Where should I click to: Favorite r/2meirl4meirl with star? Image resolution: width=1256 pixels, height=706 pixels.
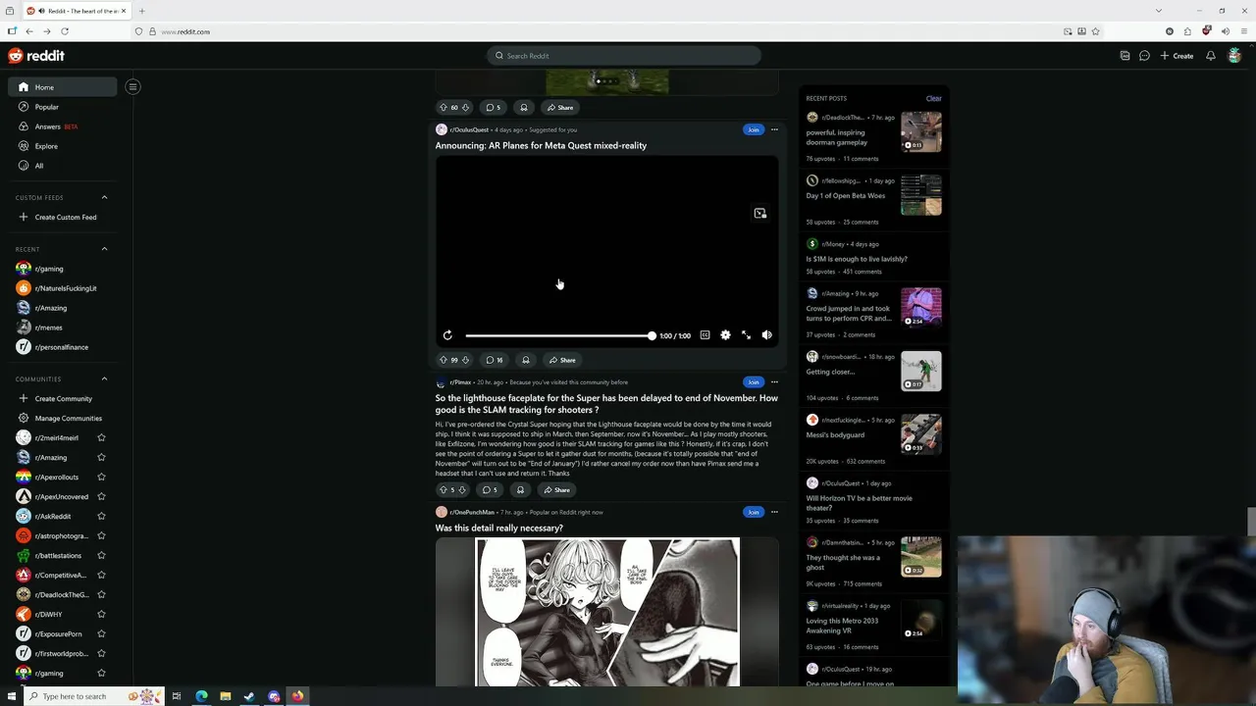tap(101, 437)
